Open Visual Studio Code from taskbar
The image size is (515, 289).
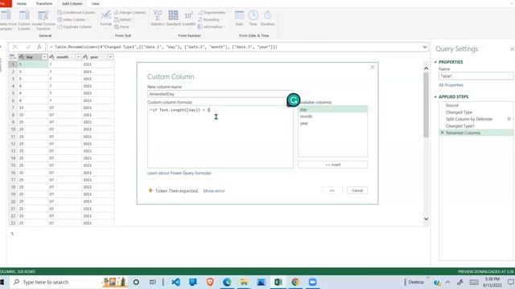tap(175, 282)
